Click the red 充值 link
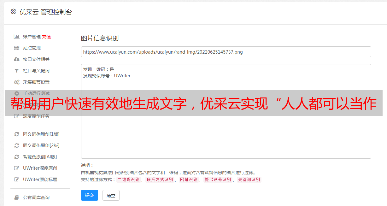This screenshot has width=387, height=206. pyautogui.click(x=46, y=37)
